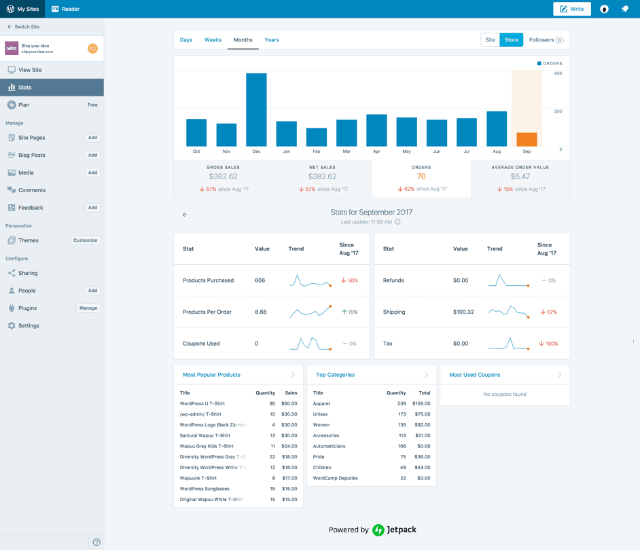The width and height of the screenshot is (640, 550).
Task: Click Customize next to Themes
Action: coord(86,240)
